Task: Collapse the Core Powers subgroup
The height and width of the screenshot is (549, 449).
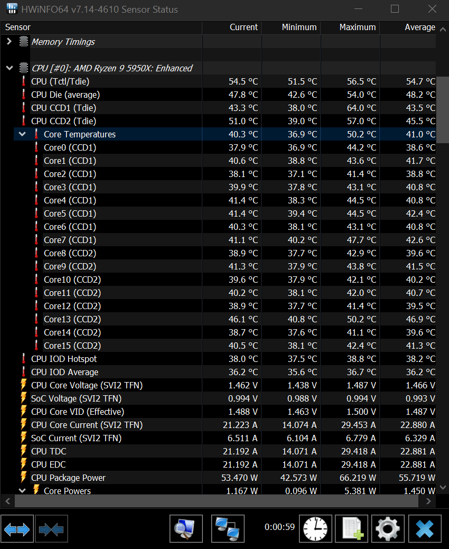Action: (22, 490)
